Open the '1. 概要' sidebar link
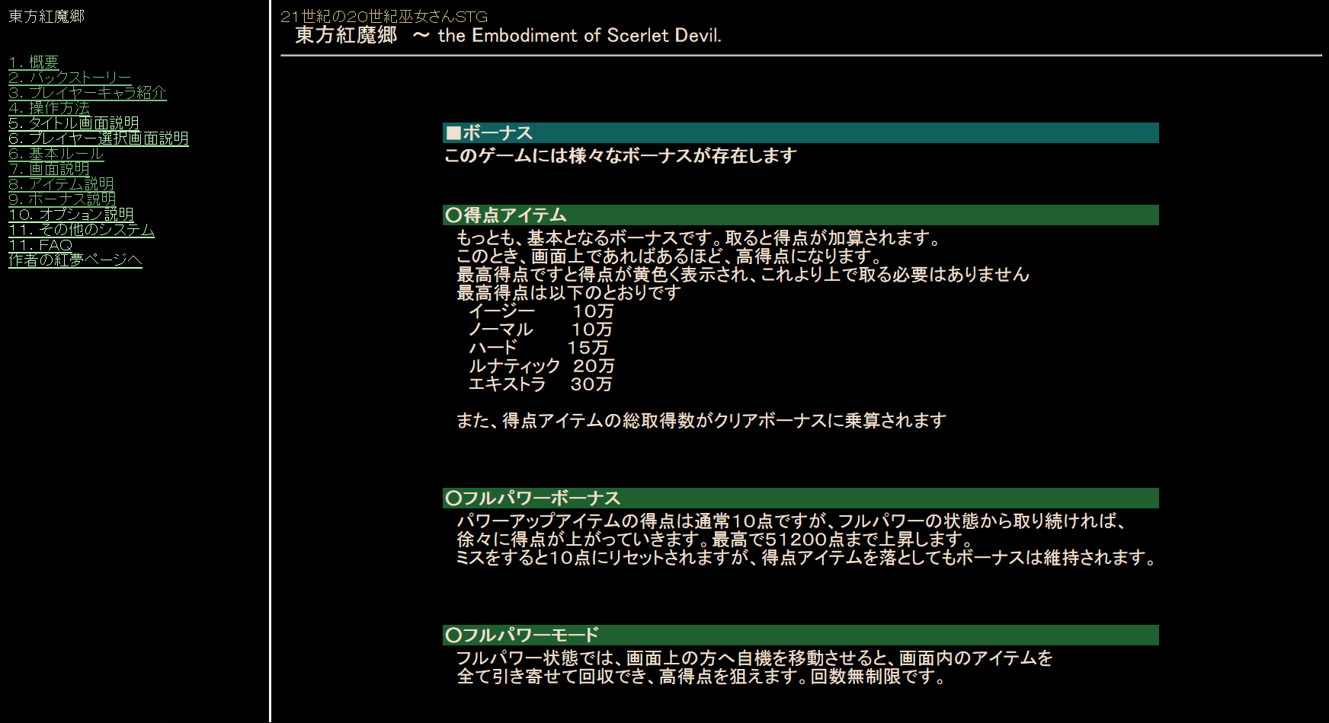This screenshot has width=1329, height=723. [34, 62]
